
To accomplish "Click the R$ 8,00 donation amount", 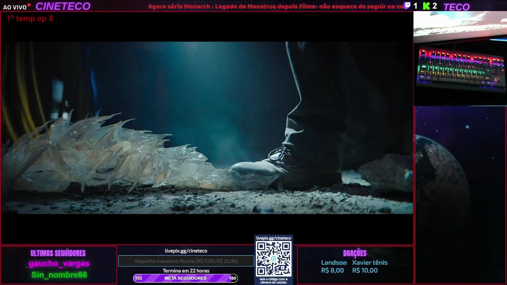I will click(x=333, y=271).
